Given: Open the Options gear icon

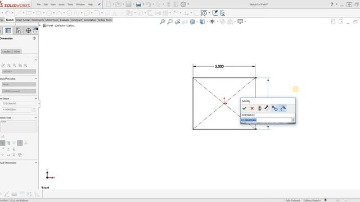Looking at the screenshot, I should [183, 4].
